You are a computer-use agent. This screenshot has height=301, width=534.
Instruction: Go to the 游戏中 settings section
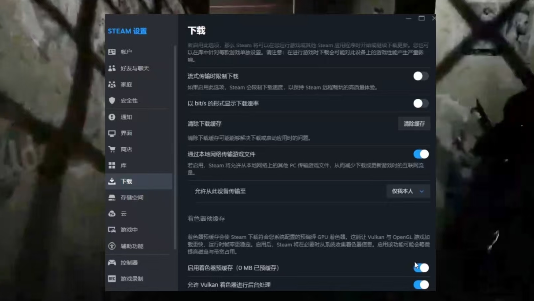[x=129, y=230]
